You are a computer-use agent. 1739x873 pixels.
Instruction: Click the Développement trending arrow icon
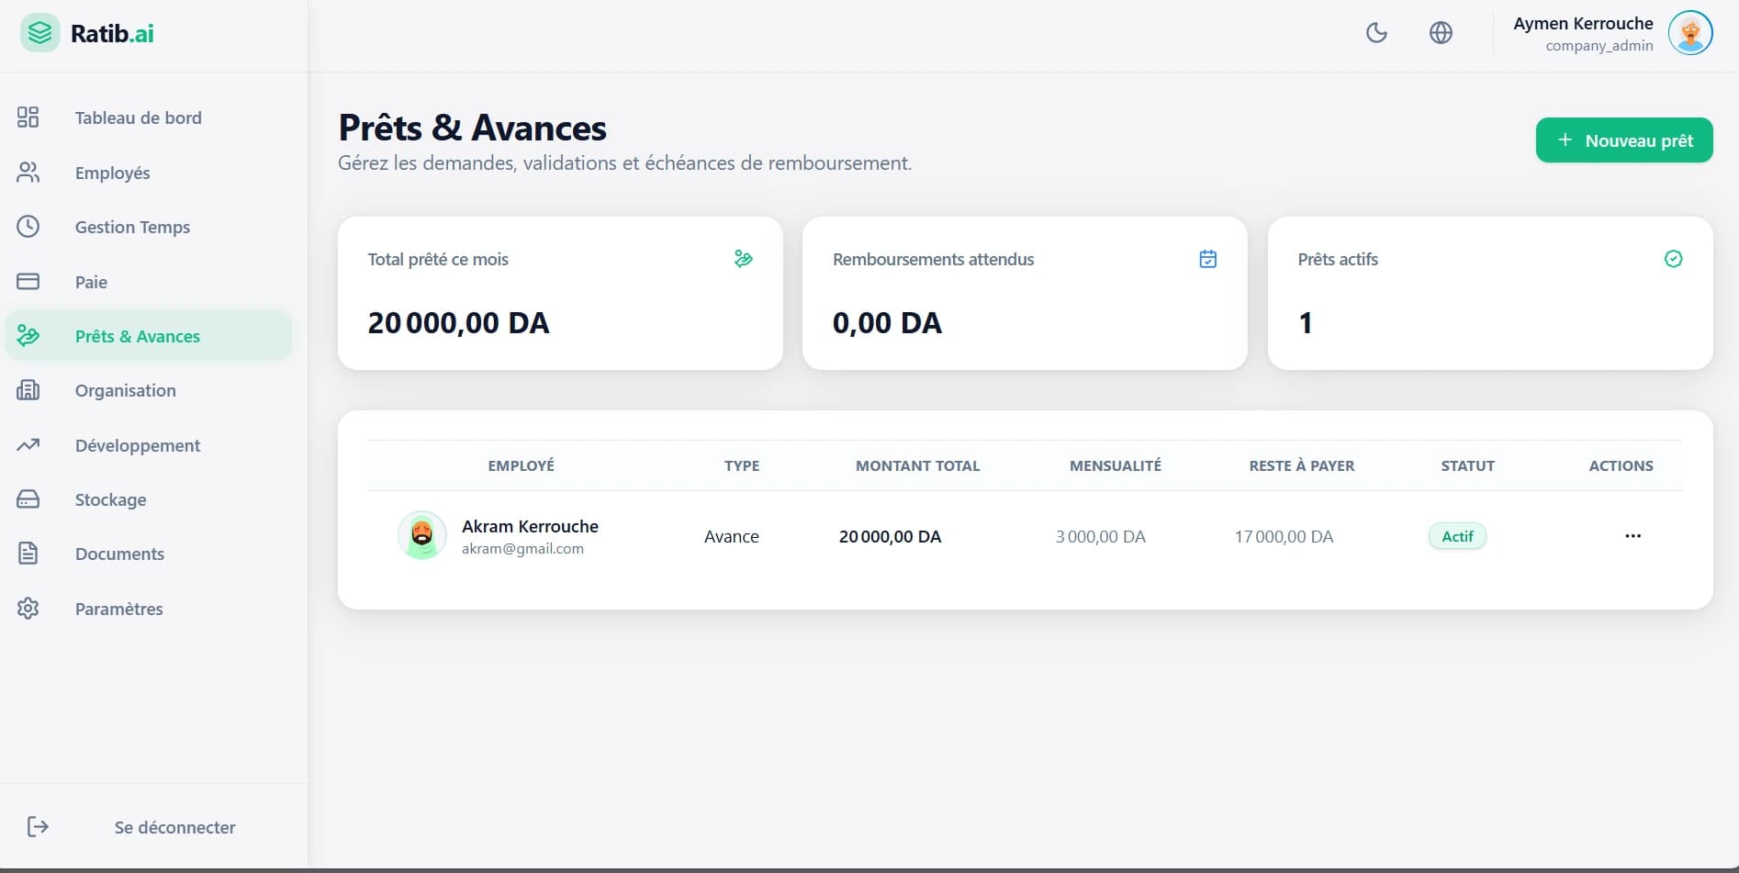pos(28,445)
